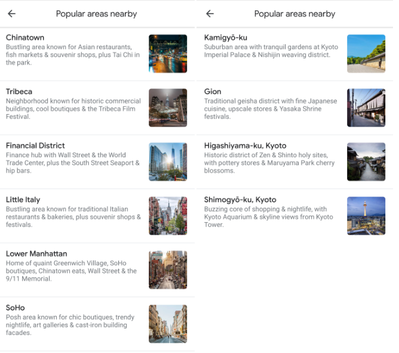Tap the Tribeca photo thumbnail
This screenshot has height=353, width=399.
click(168, 108)
